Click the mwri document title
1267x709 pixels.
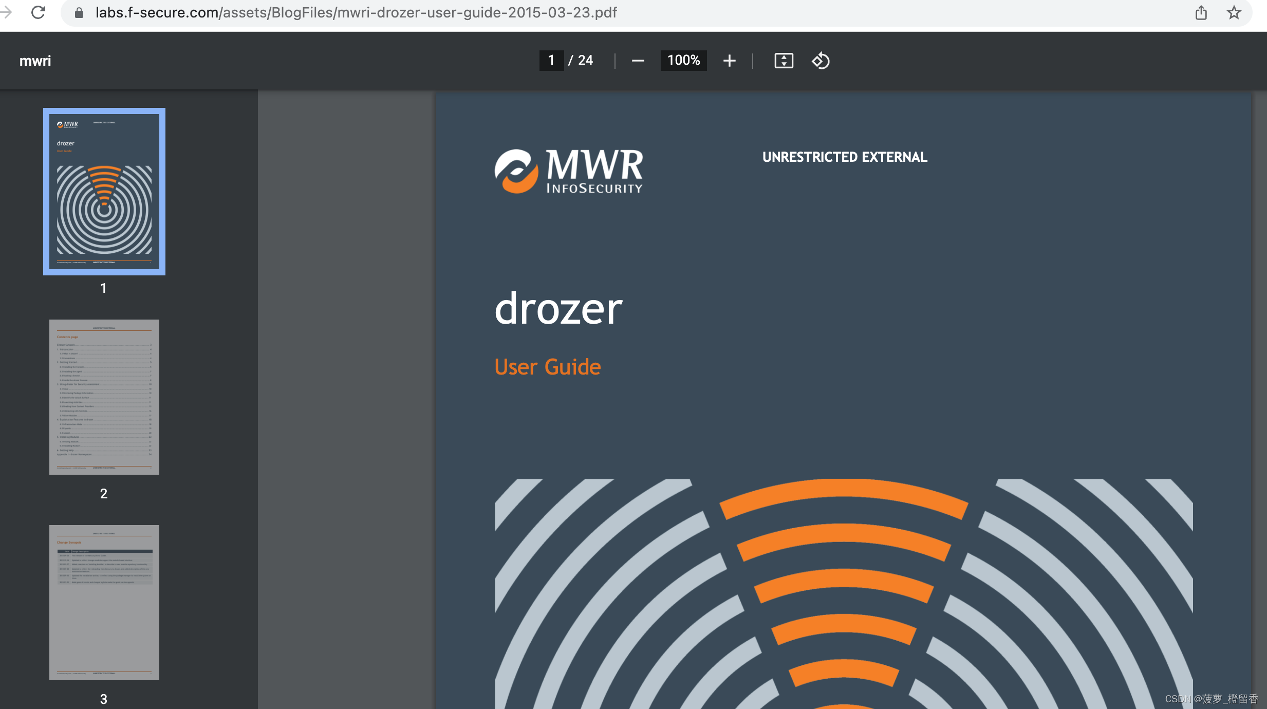pos(35,61)
